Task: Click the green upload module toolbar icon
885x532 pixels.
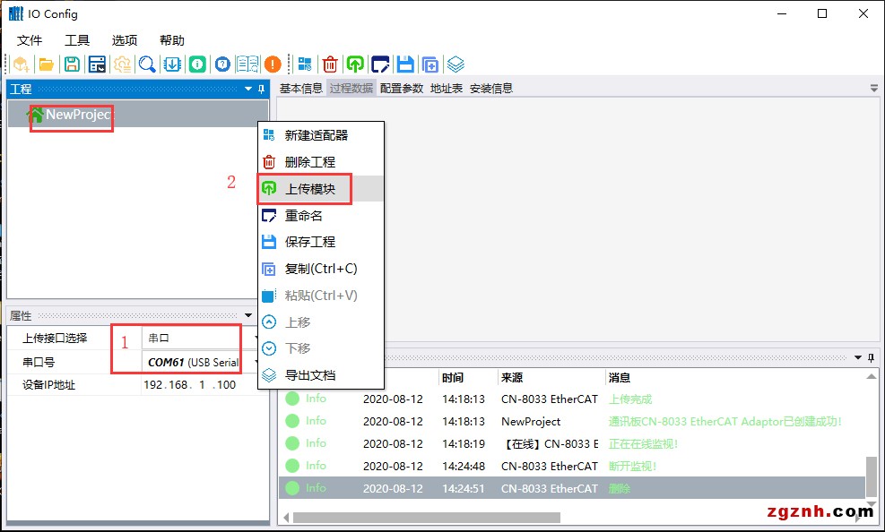Action: 355,64
